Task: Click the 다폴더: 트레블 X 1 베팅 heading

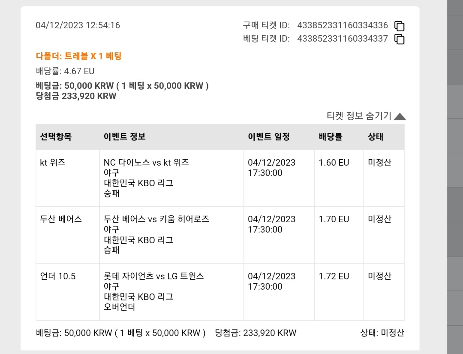Action: (x=78, y=56)
